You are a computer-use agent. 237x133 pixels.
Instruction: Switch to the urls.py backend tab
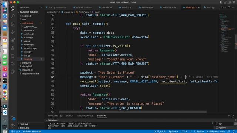[83, 7]
